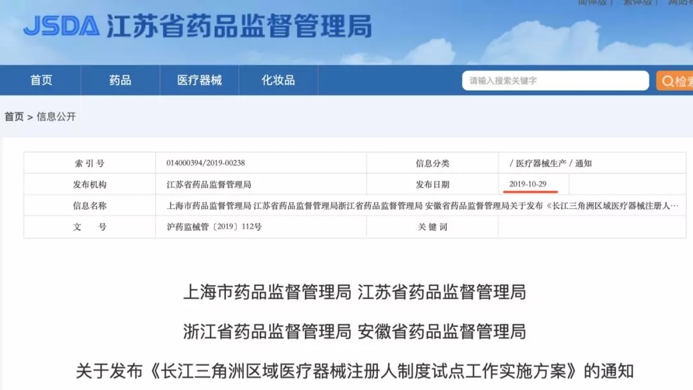
Task: Click 首页 in the breadcrumb
Action: [14, 117]
